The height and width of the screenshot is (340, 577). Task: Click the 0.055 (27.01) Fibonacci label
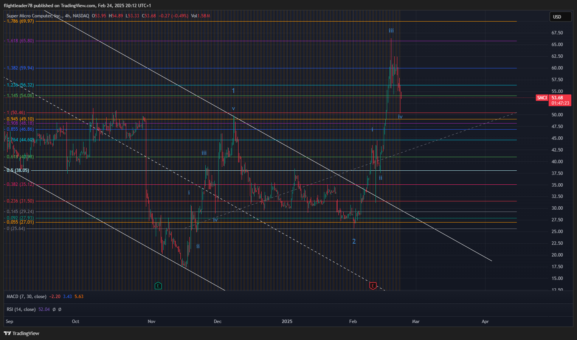pyautogui.click(x=20, y=222)
